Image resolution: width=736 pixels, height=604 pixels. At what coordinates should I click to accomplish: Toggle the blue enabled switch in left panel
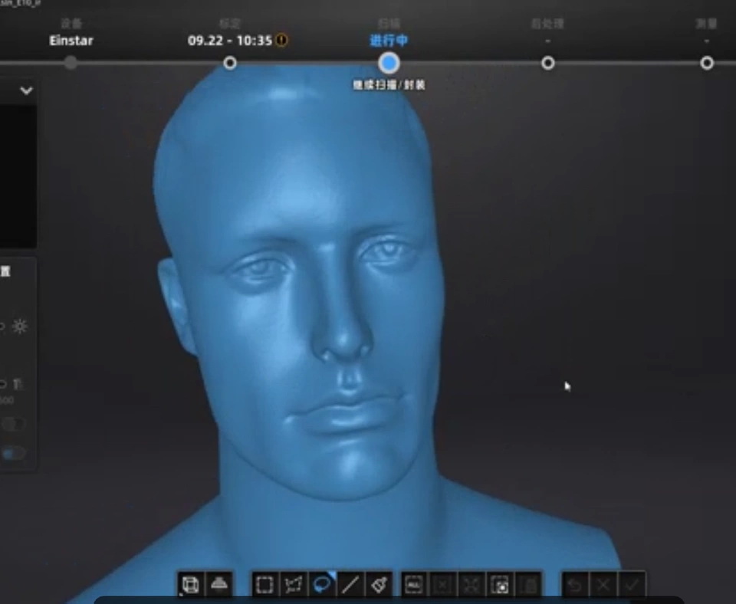[x=13, y=453]
